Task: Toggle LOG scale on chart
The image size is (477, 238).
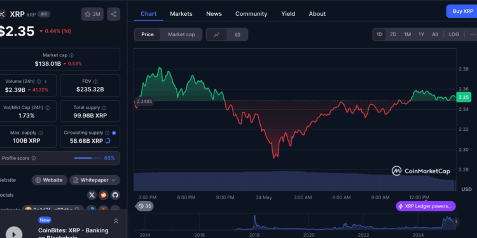Action: tap(454, 35)
